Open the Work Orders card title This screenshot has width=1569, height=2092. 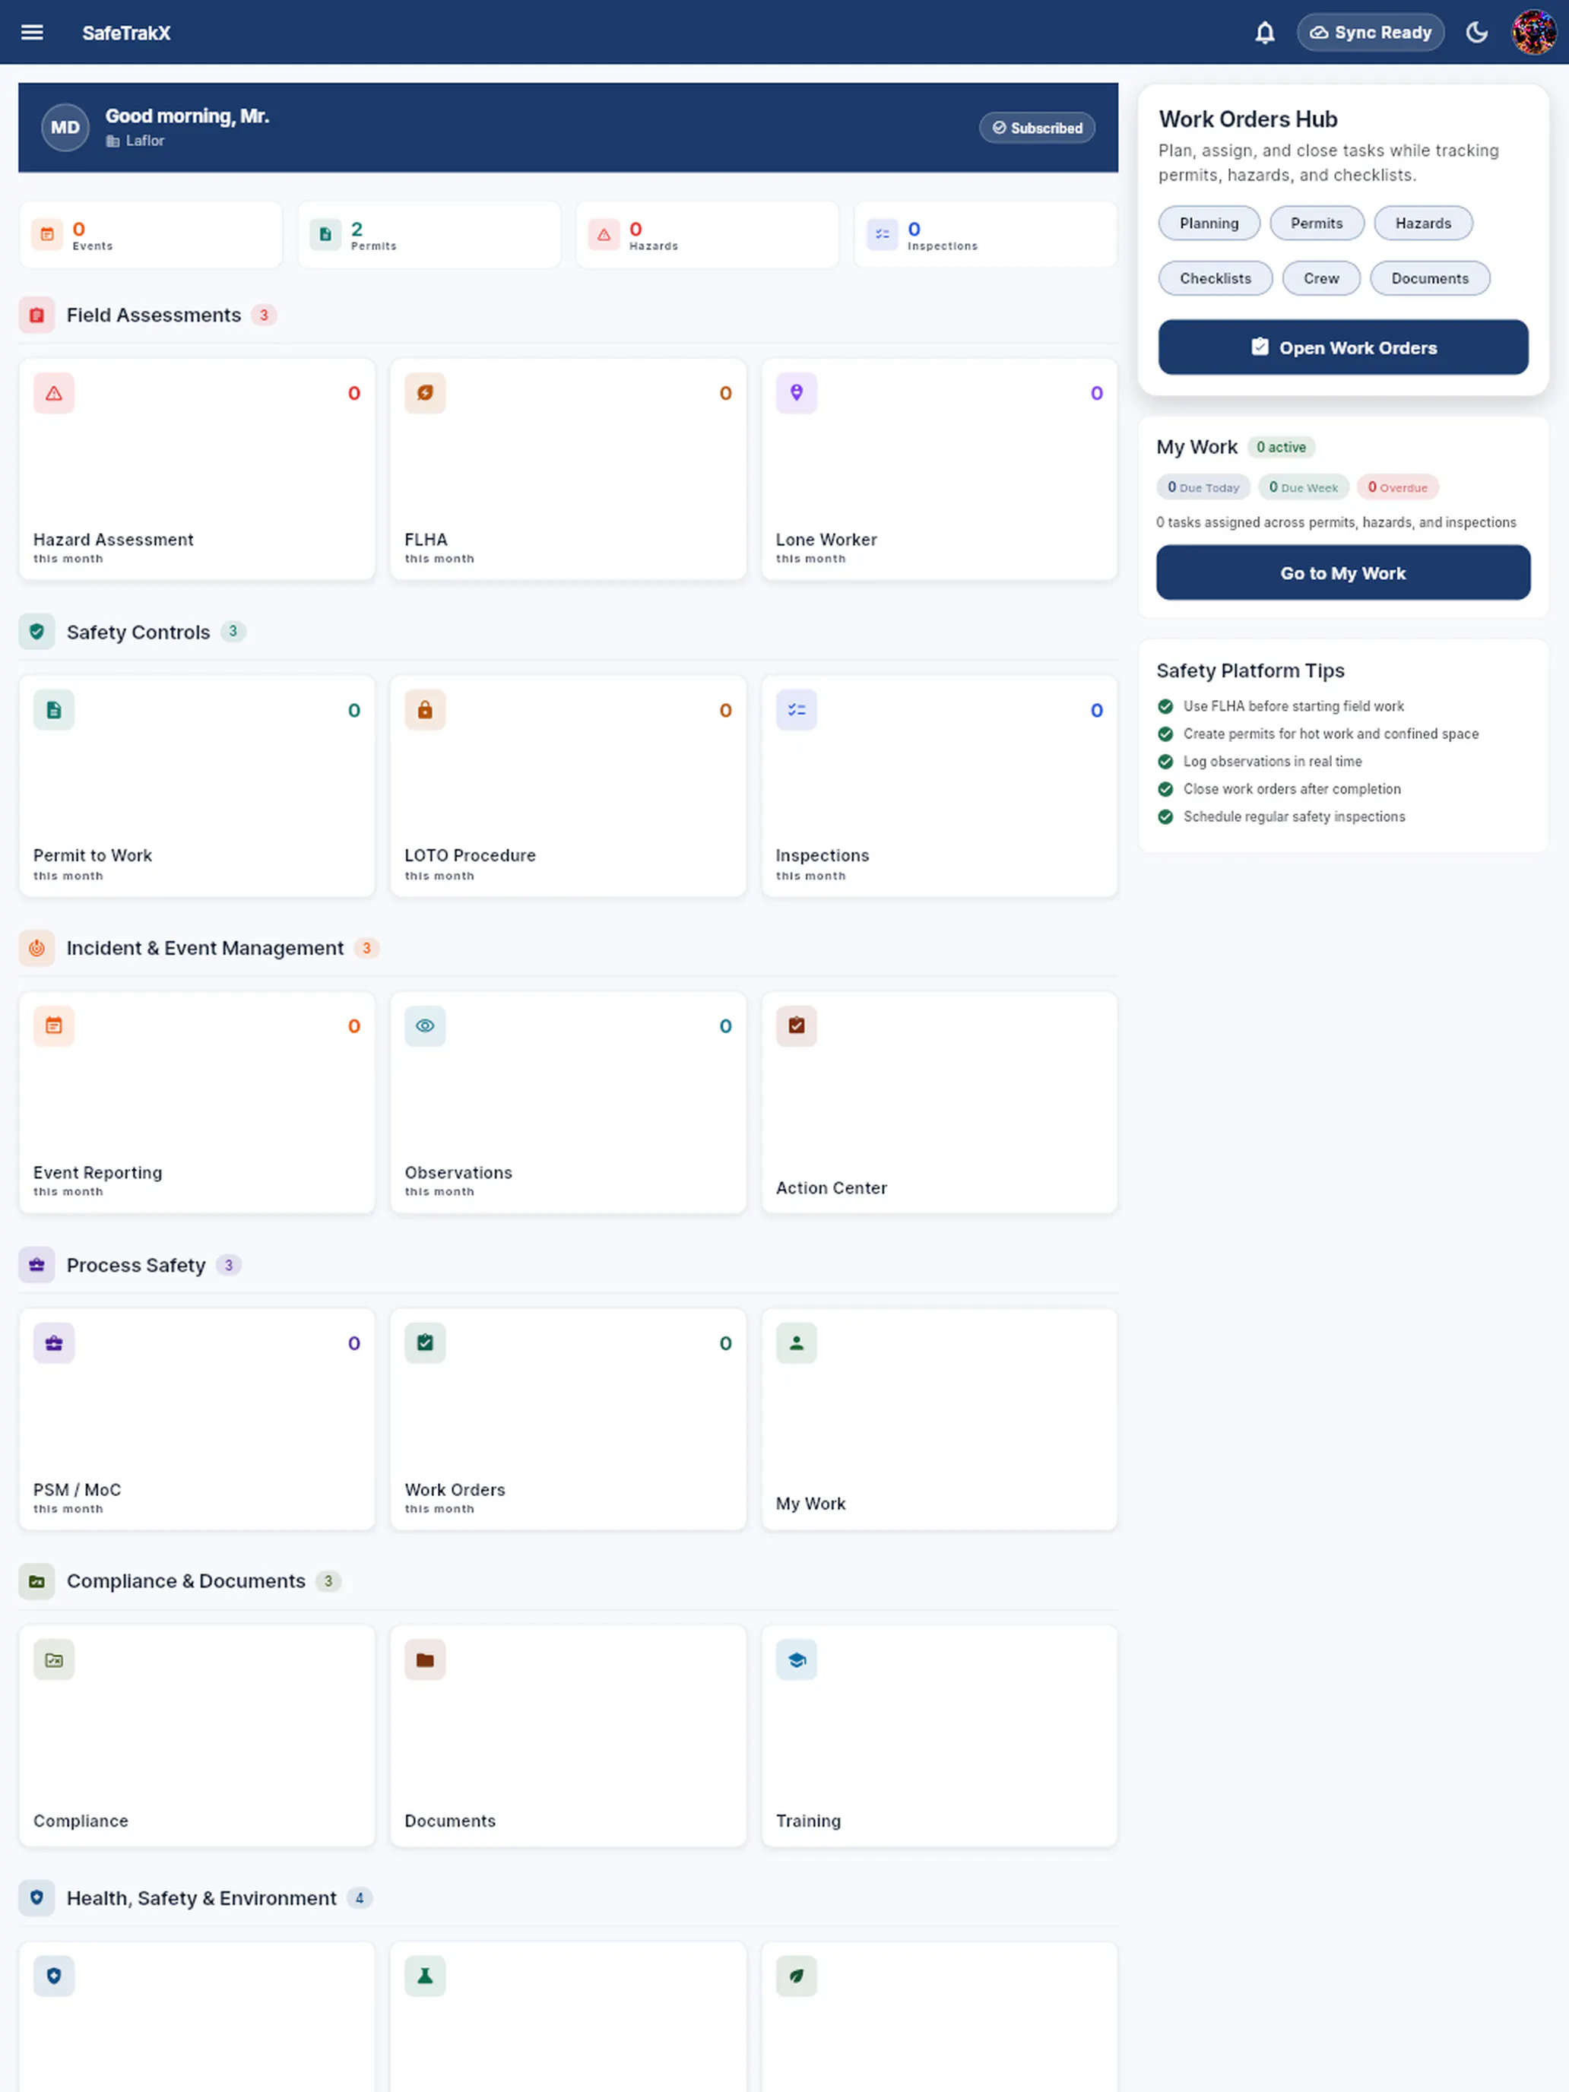pos(455,1489)
